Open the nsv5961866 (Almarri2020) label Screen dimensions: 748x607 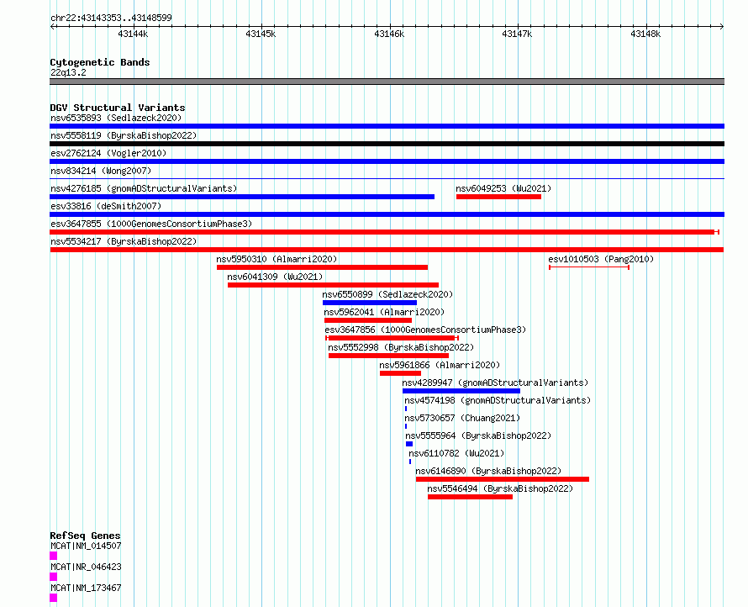coord(440,365)
